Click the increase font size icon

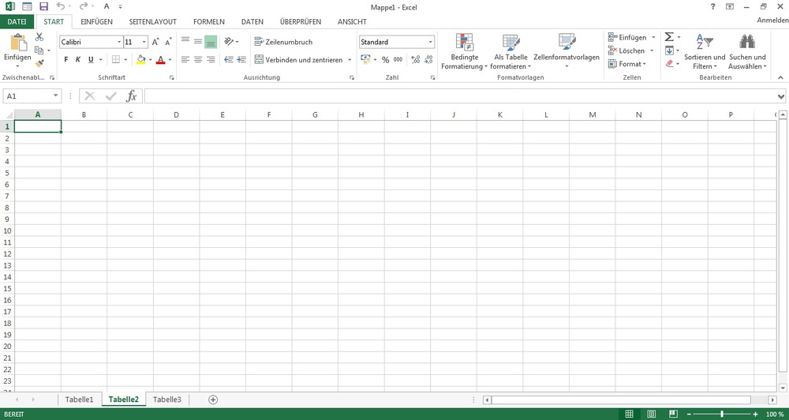(155, 42)
